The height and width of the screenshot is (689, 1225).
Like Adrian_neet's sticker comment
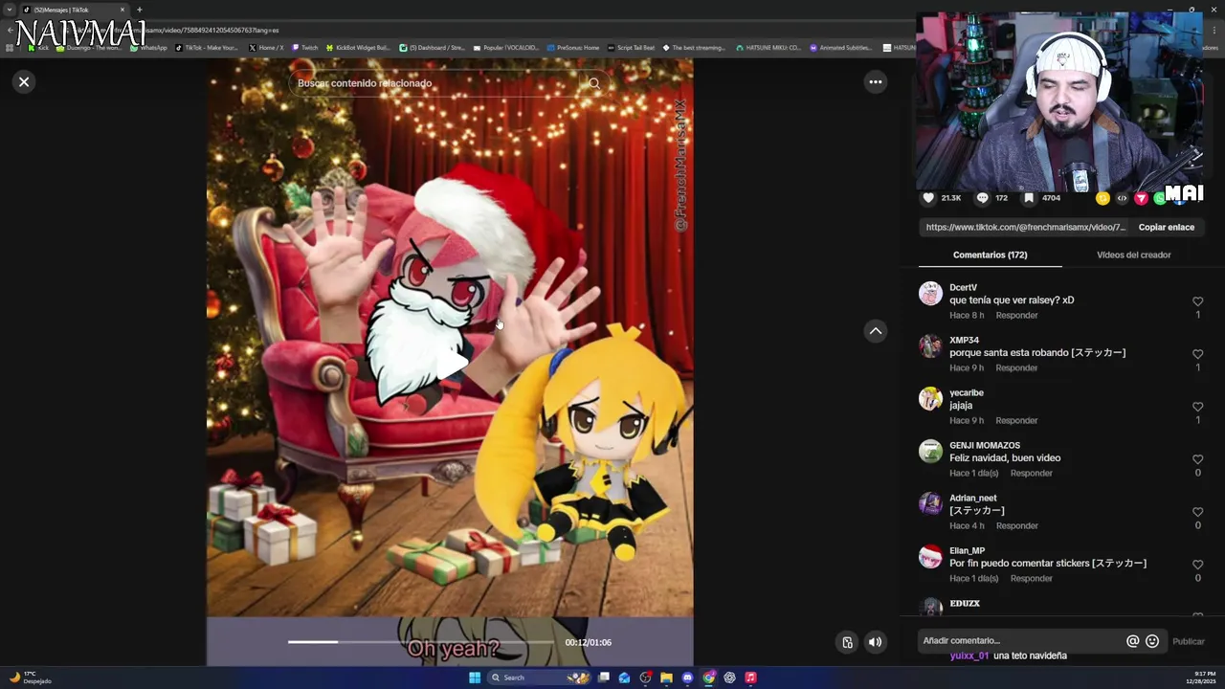point(1197,512)
